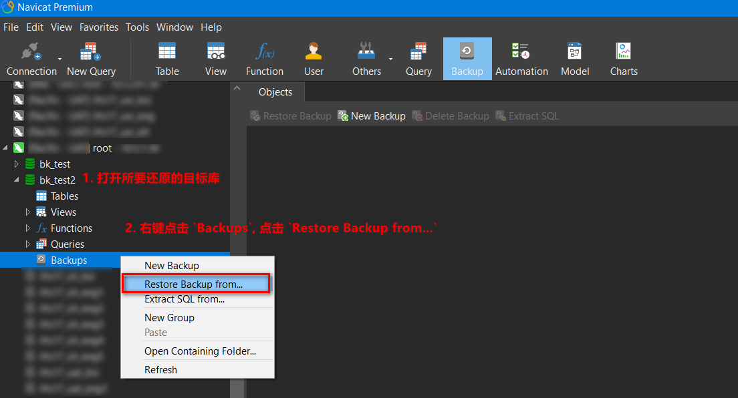Screen dimensions: 738x398
Task: Open the Others dropdown arrow
Action: point(390,59)
